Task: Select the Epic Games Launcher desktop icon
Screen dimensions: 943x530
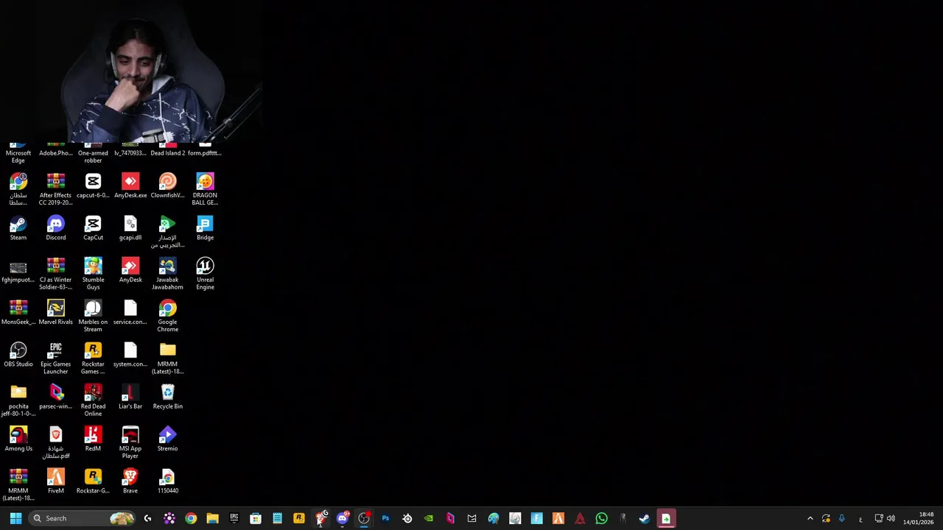Action: [x=56, y=358]
